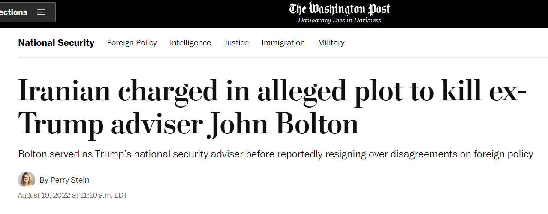Select the Justice navigation tab
548x214 pixels.
tap(236, 43)
